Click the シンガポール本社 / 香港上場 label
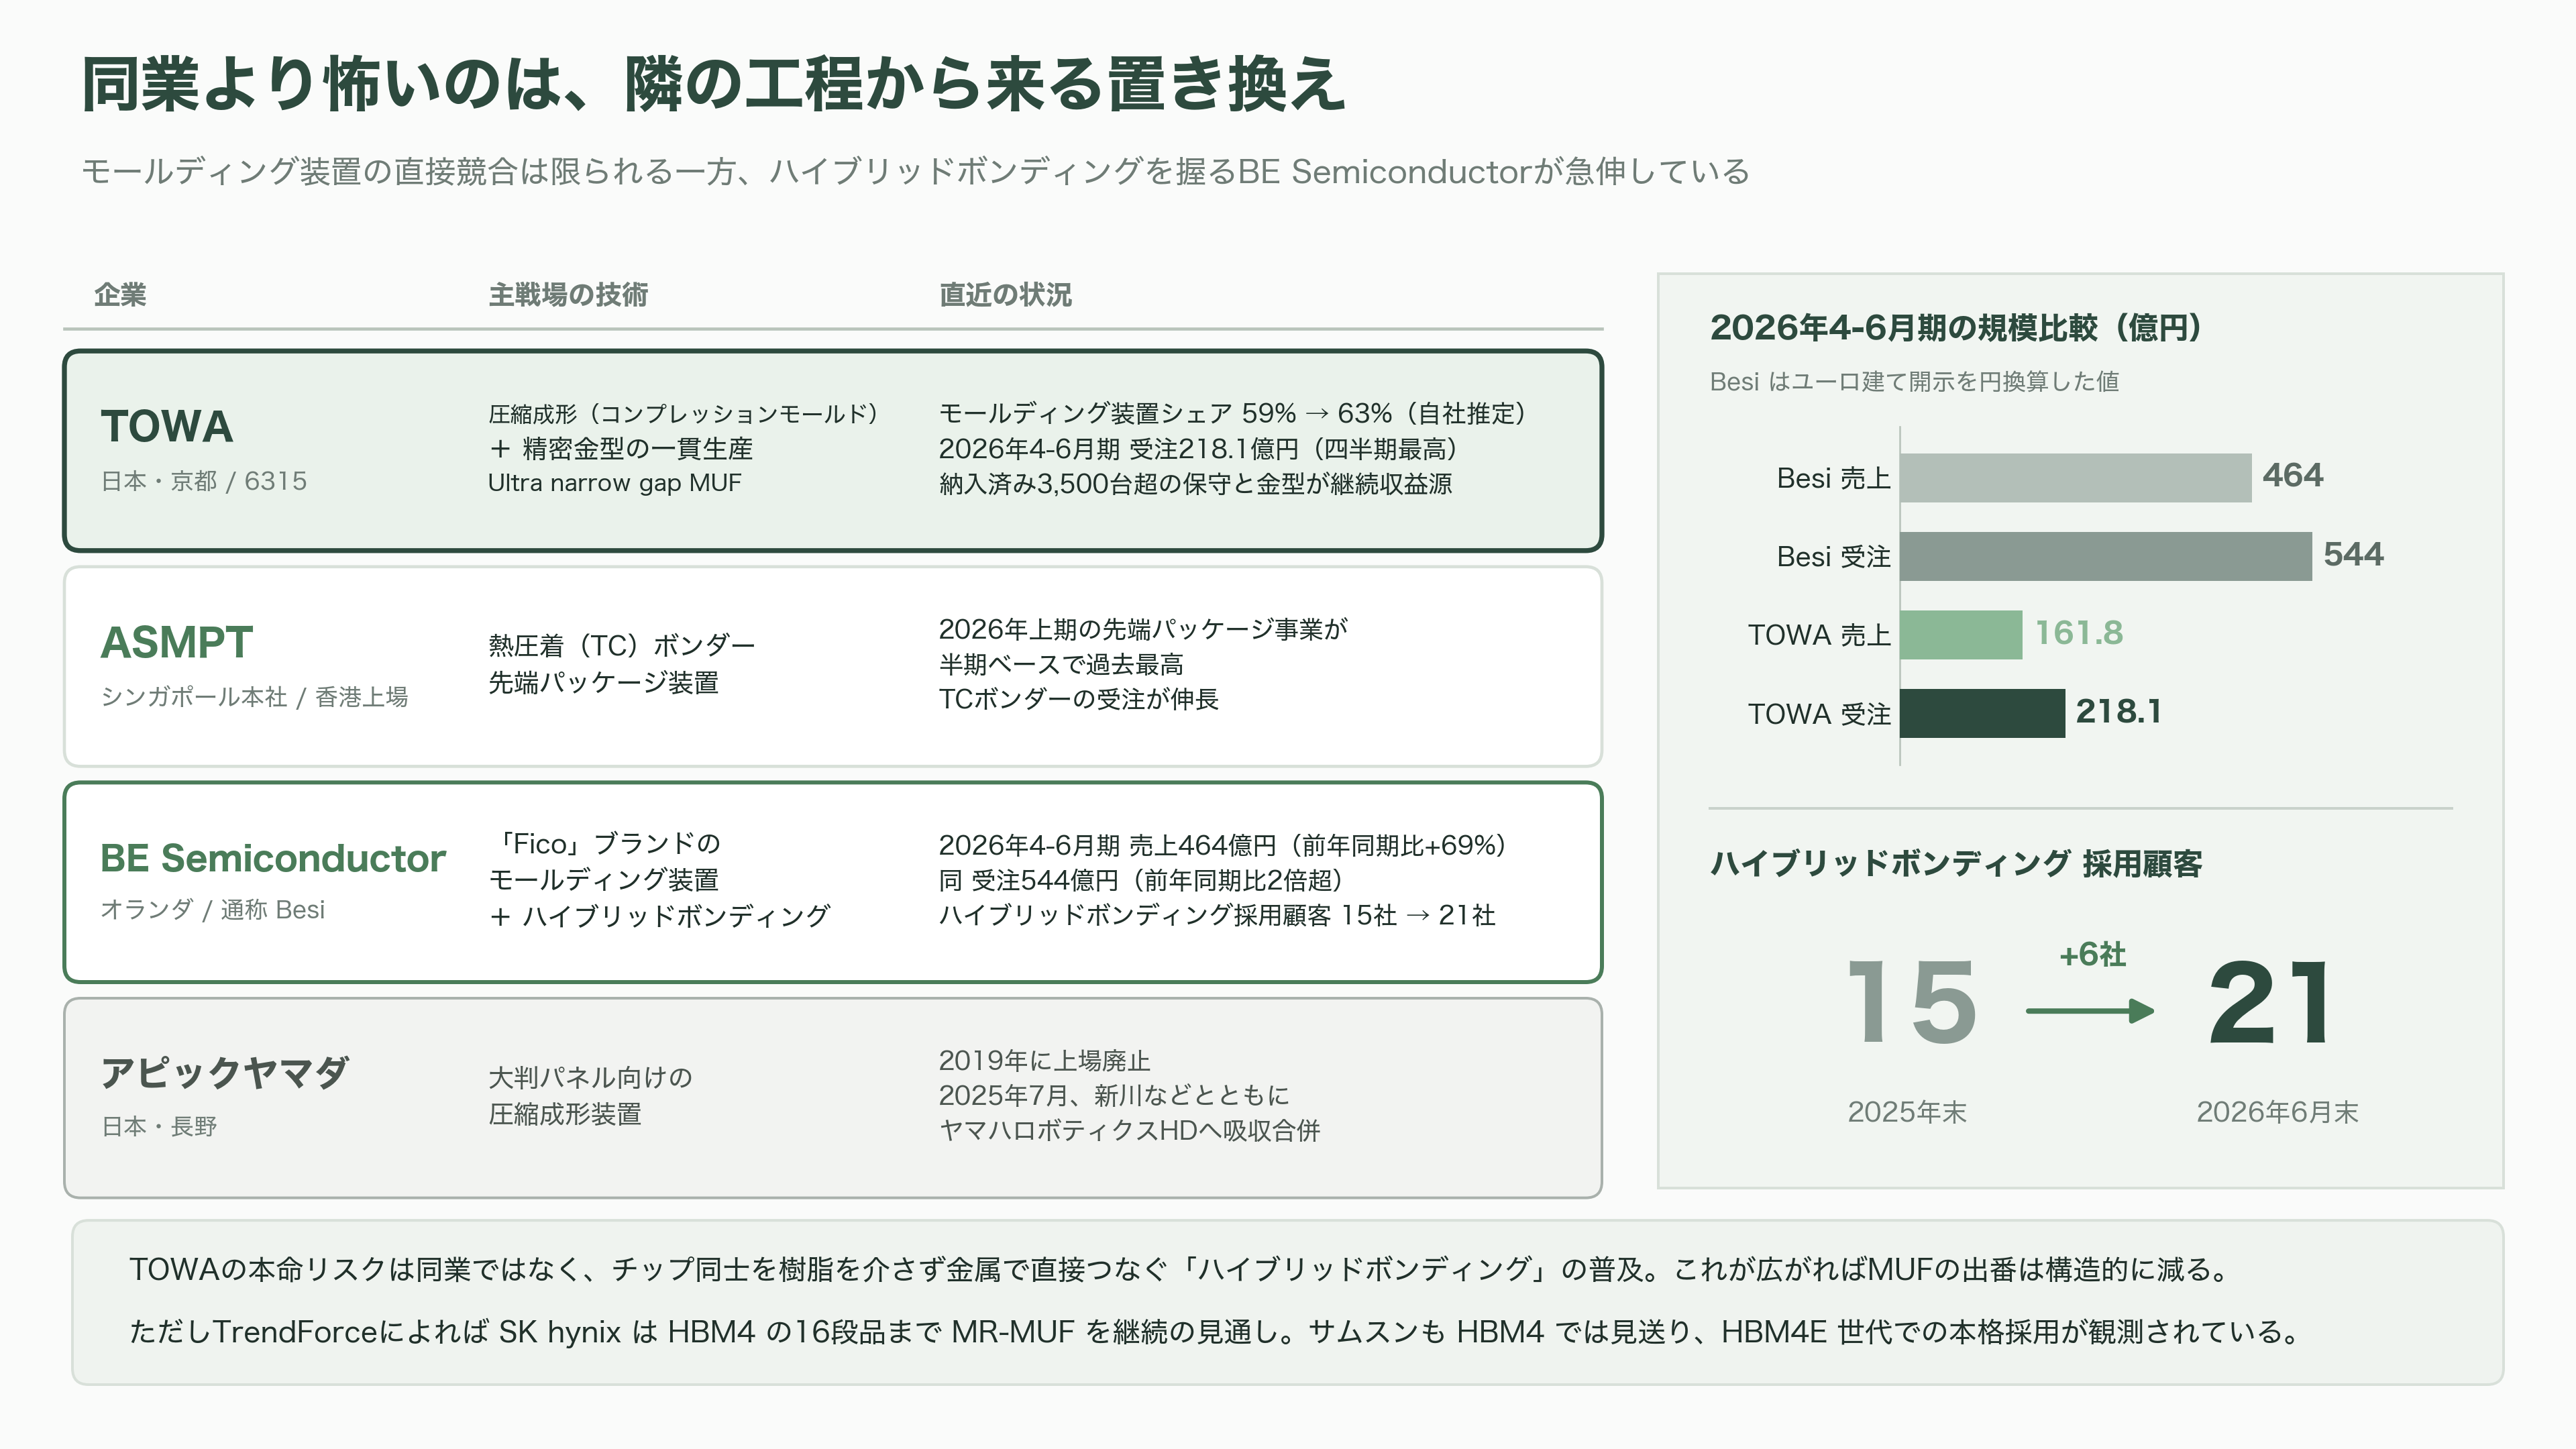The height and width of the screenshot is (1449, 2576). tap(254, 697)
